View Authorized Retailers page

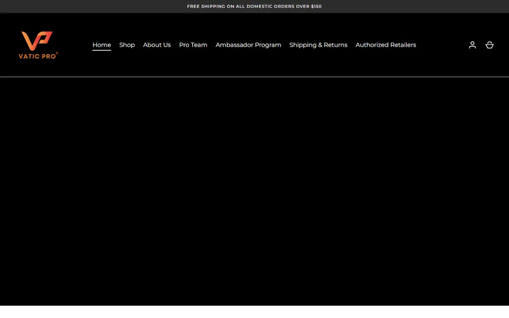[385, 45]
